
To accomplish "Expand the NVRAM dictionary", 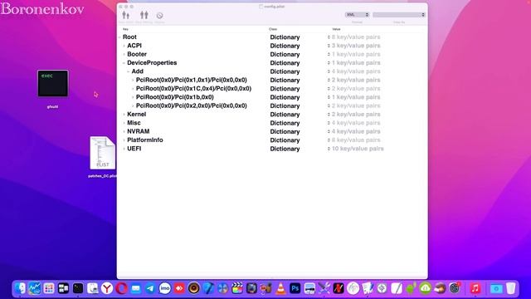I will tap(124, 131).
